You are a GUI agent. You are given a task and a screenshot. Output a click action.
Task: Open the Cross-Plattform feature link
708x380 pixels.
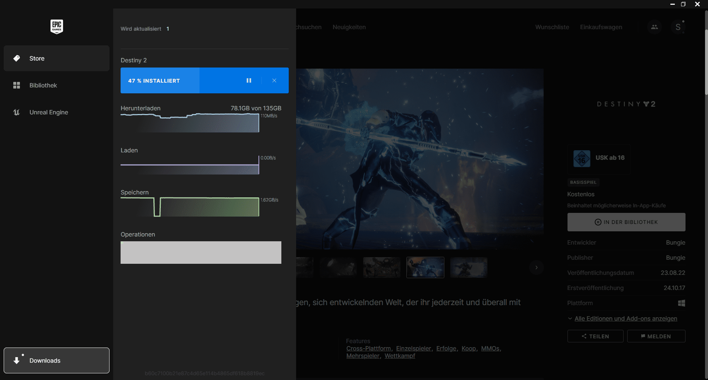tap(368, 349)
